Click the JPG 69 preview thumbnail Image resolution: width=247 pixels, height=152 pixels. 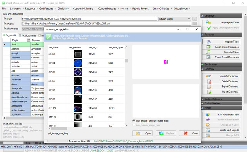point(78,108)
